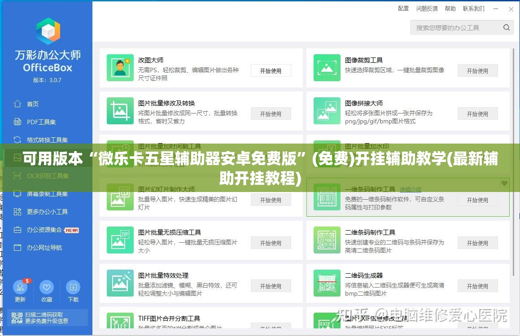Open the 二维条码制作工具 icon
The height and width of the screenshot is (336, 520).
click(327, 240)
